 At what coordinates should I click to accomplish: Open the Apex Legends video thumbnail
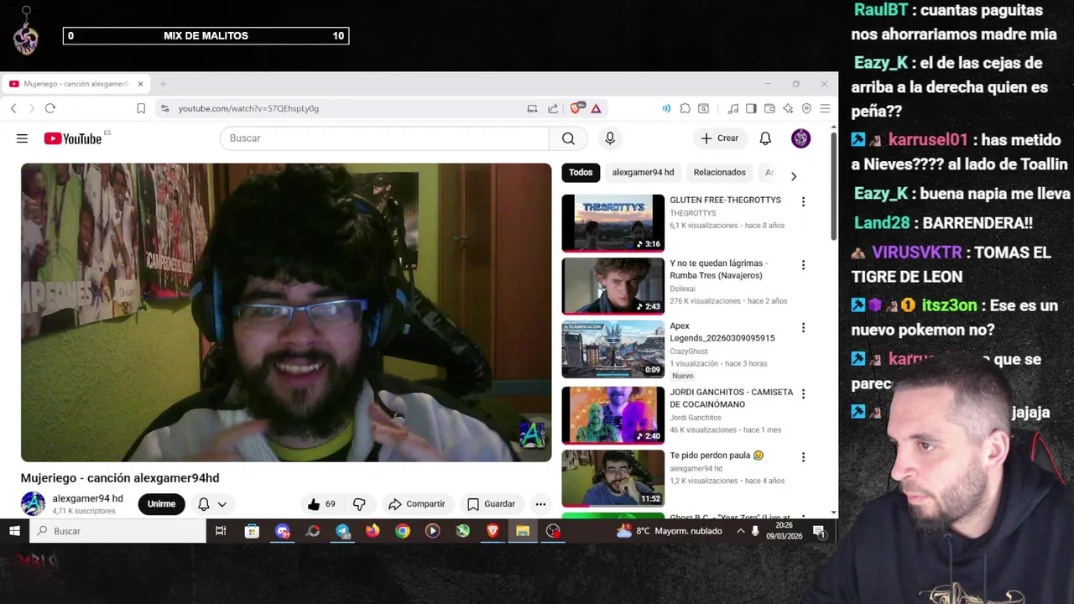pyautogui.click(x=613, y=350)
